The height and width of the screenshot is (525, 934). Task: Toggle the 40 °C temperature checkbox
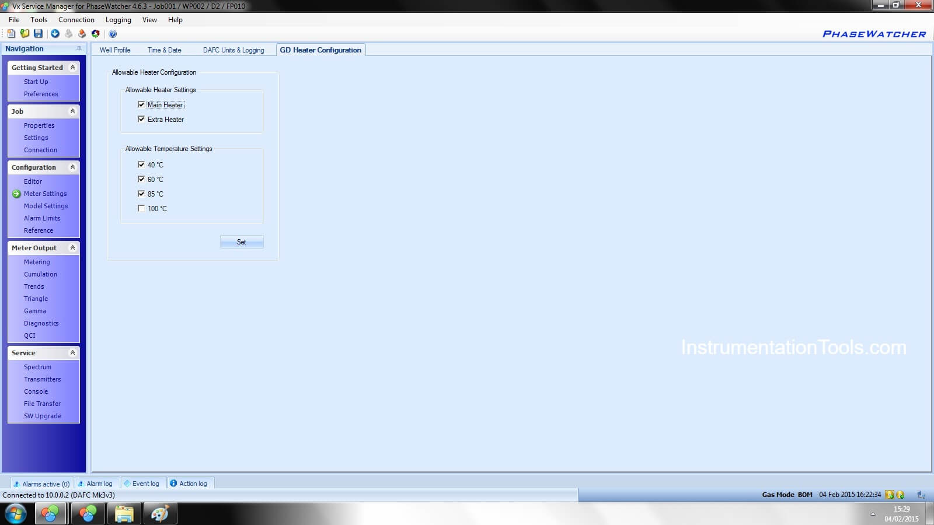(x=141, y=164)
